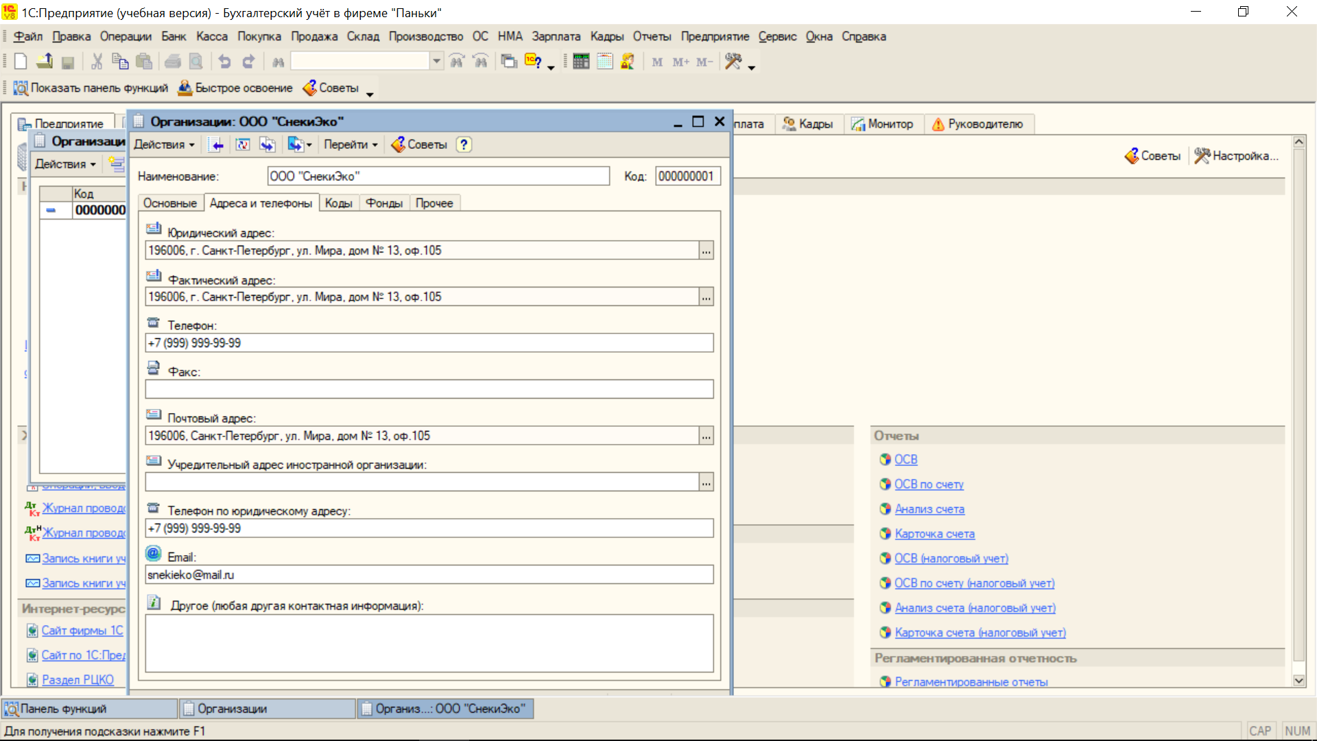Image resolution: width=1317 pixels, height=741 pixels.
Task: Switch to the Основные tab
Action: 170,203
